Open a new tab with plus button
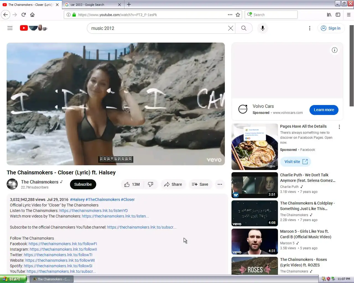354x283 pixels. pyautogui.click(x=129, y=4)
